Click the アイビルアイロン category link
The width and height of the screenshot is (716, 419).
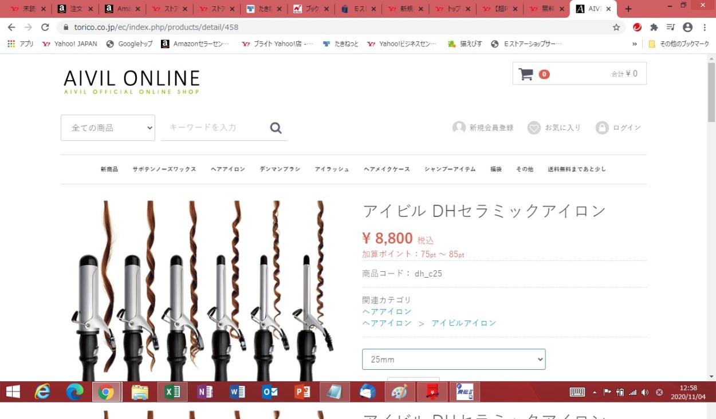coord(463,323)
